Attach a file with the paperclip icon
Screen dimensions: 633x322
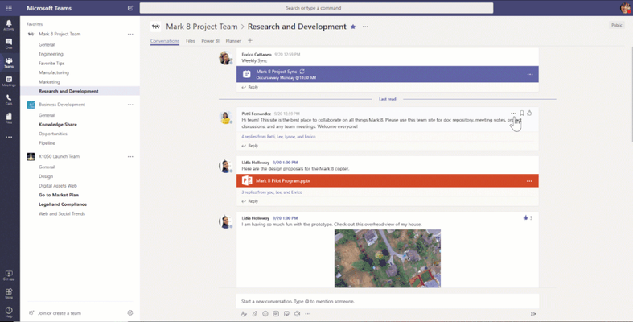255,313
